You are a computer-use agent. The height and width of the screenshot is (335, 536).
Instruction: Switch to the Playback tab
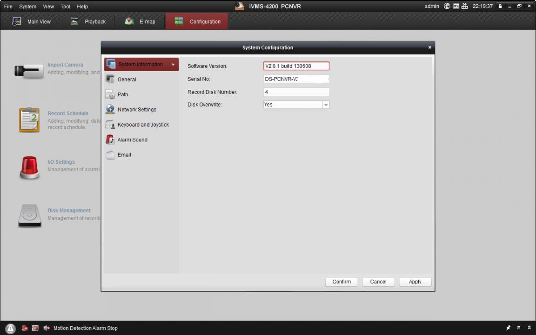click(x=87, y=21)
